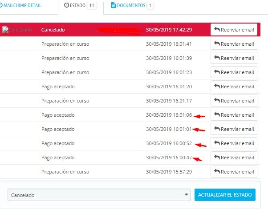The image size is (268, 209).
Task: Click the Documentos count badge 1
Action: (x=150, y=6)
